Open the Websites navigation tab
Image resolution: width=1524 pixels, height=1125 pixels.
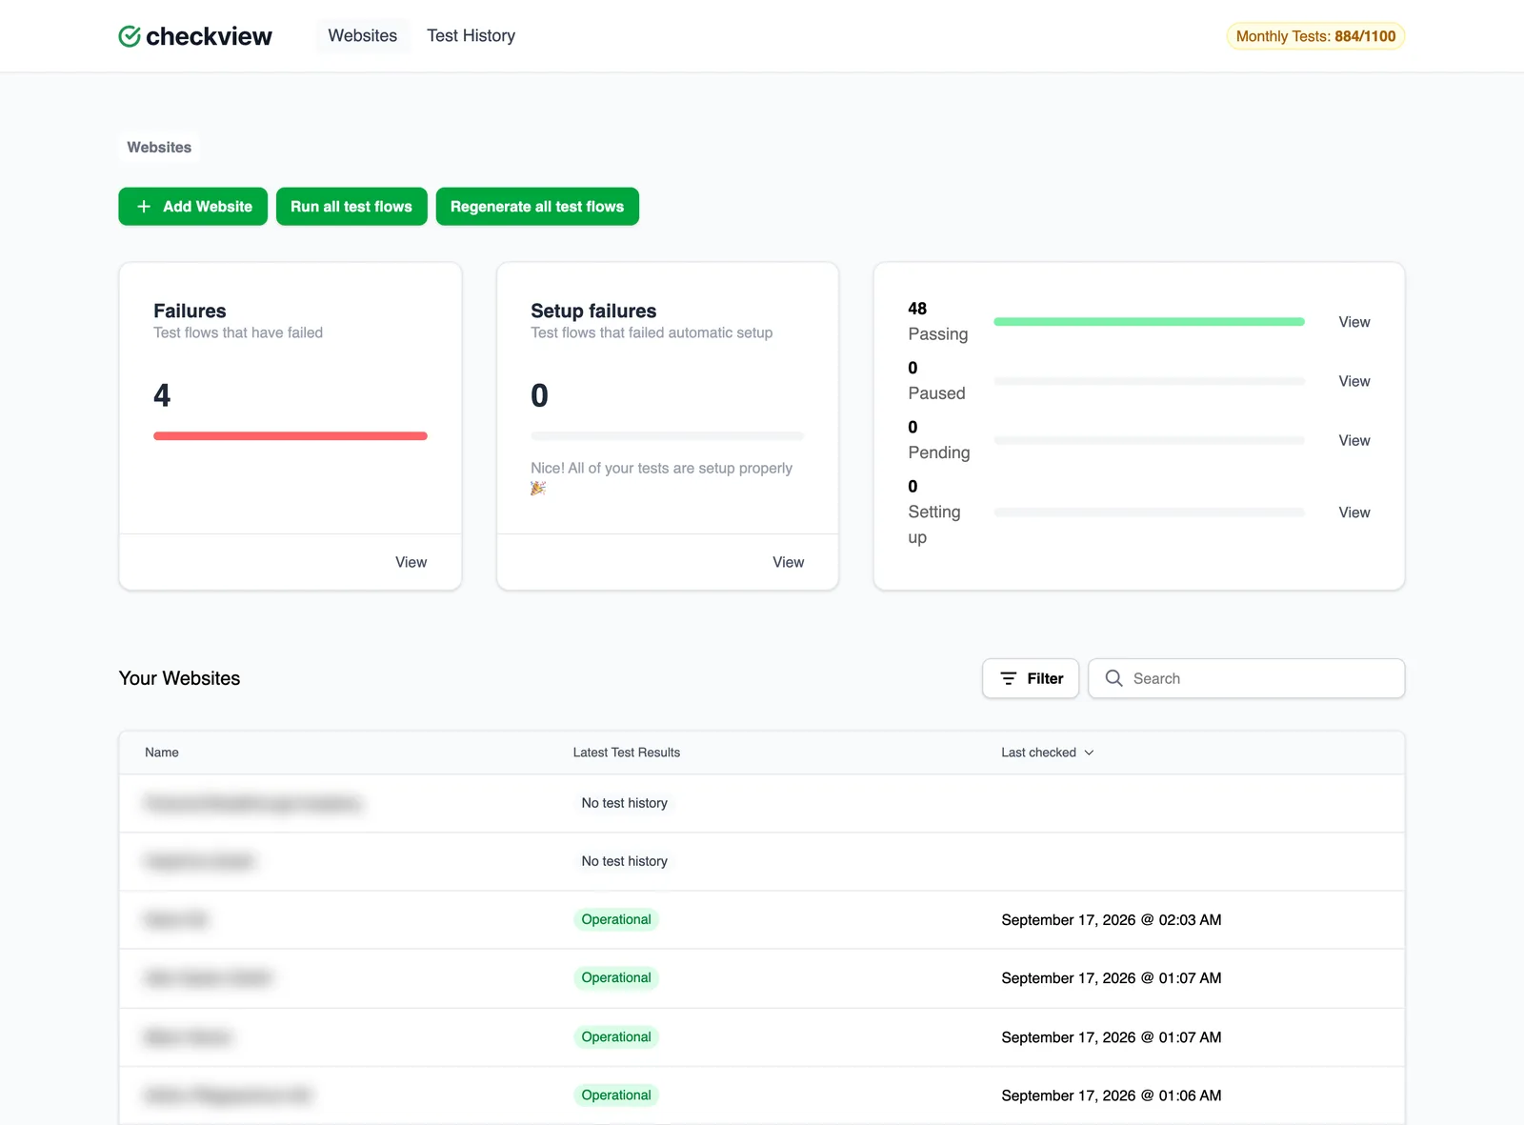[x=362, y=36]
